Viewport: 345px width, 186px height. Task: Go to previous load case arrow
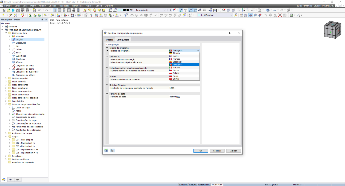coord(168,10)
